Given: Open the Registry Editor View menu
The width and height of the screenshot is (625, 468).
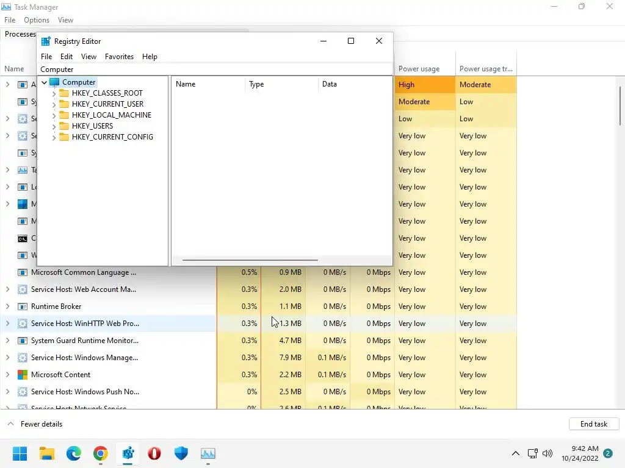Looking at the screenshot, I should click(89, 57).
